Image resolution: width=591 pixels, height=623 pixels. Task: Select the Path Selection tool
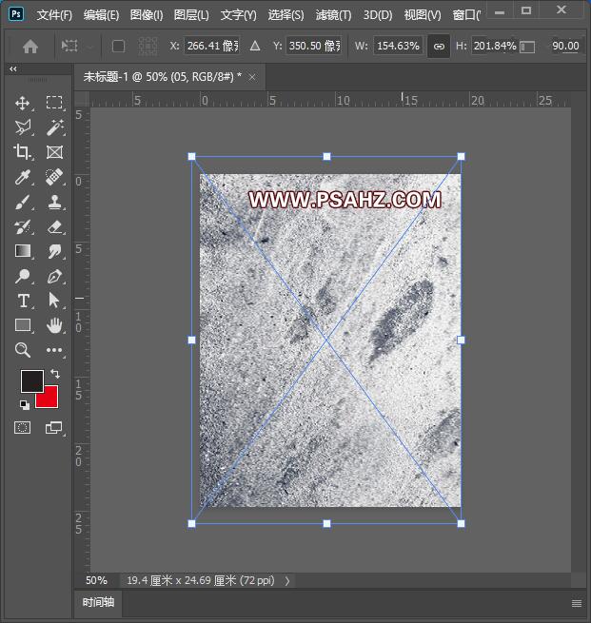(54, 301)
